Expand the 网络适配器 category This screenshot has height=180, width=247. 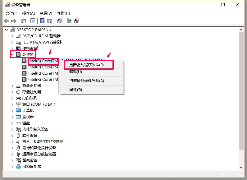pyautogui.click(x=12, y=167)
